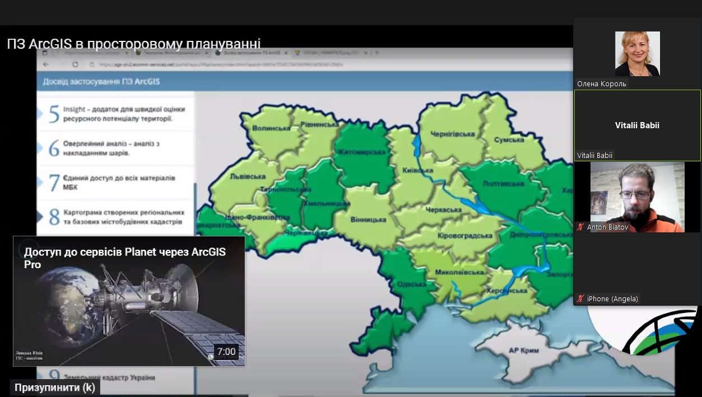Click the Кіровоградська region on the map

(464, 236)
